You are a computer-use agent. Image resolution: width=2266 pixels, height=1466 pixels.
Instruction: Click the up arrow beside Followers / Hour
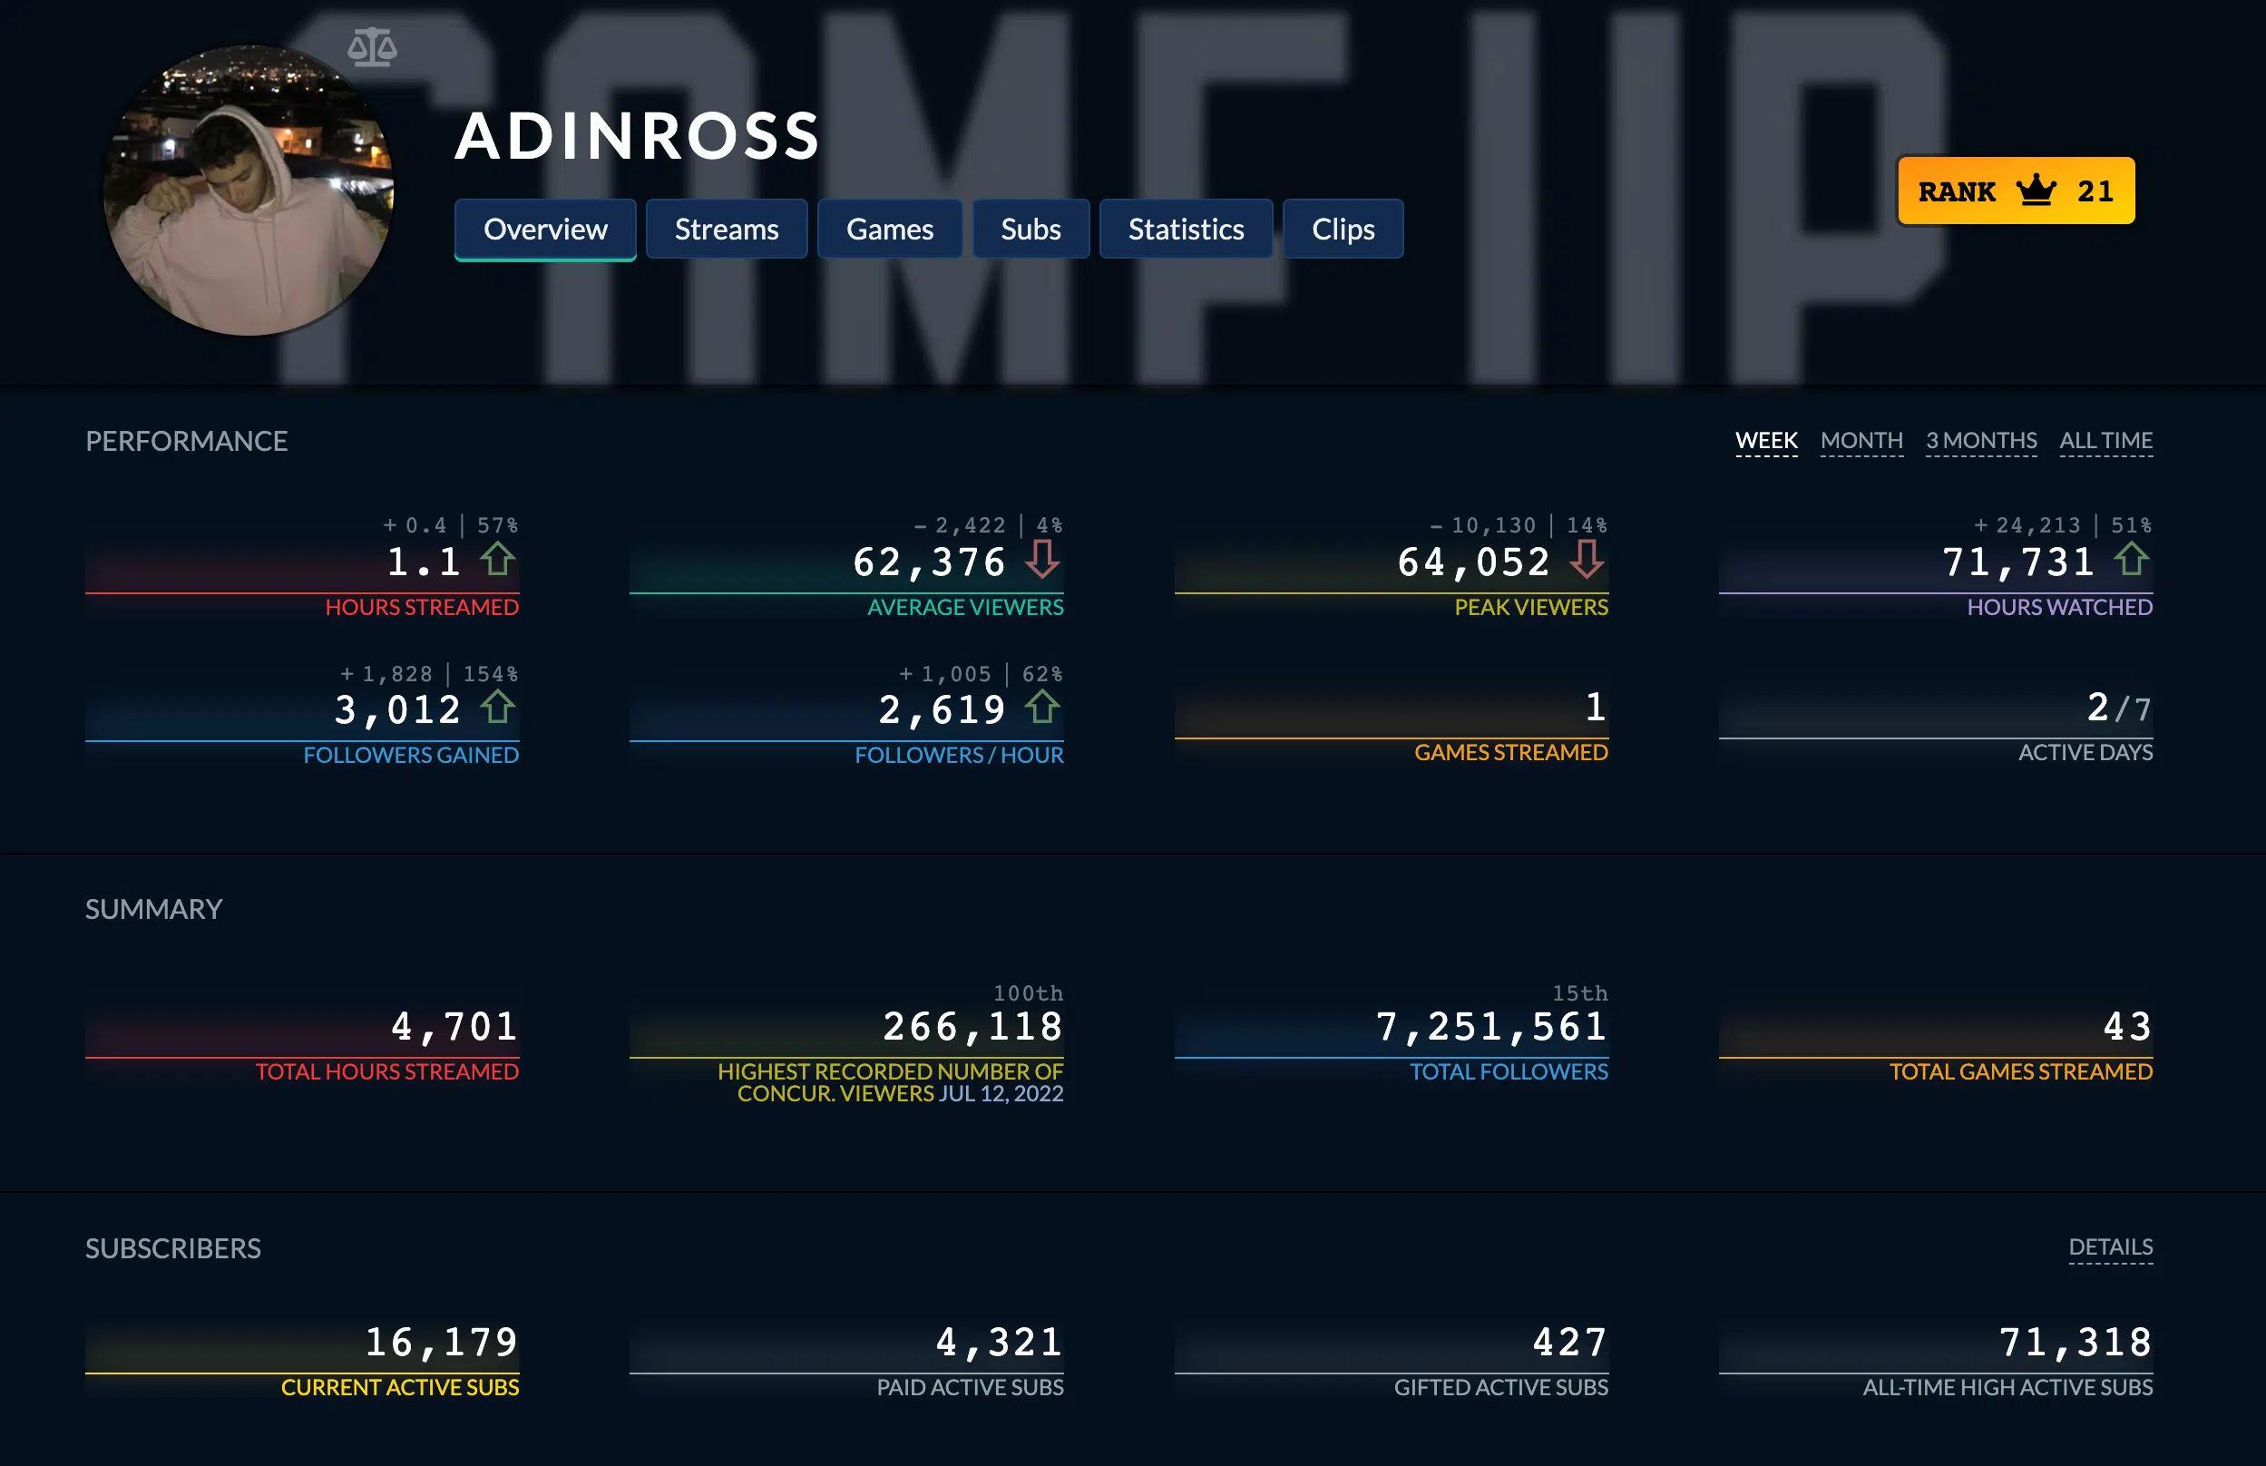pyautogui.click(x=1043, y=709)
